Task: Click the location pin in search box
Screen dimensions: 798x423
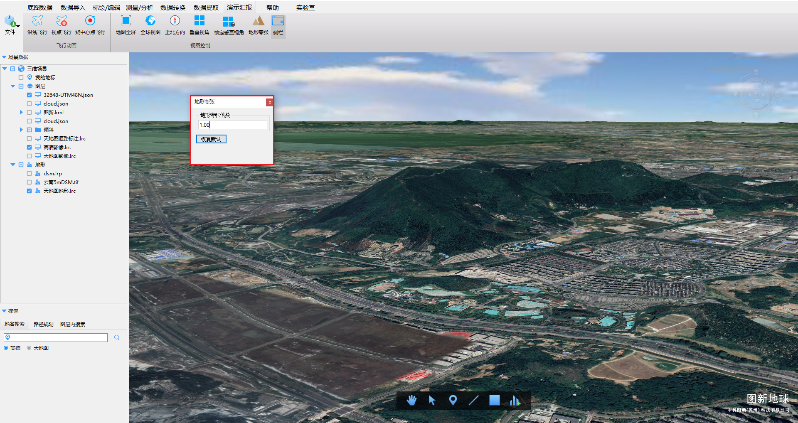Action: [x=8, y=337]
